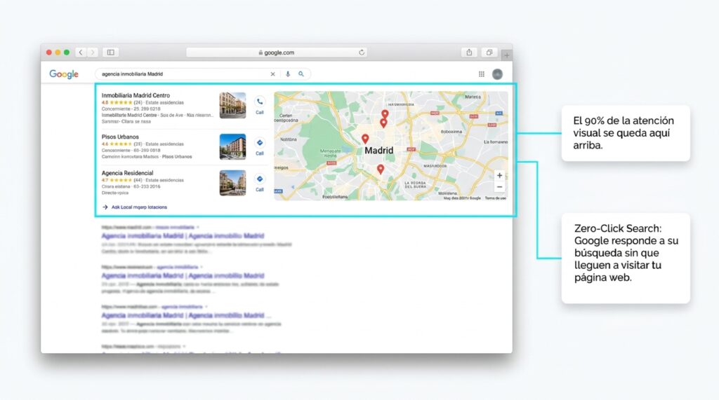Select the red pin left of Madrid label

365,139
